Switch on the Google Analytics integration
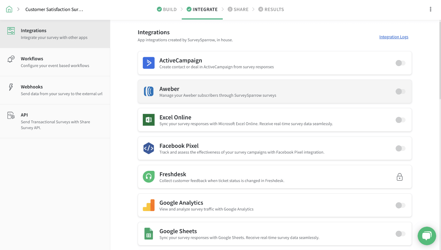 (400, 205)
